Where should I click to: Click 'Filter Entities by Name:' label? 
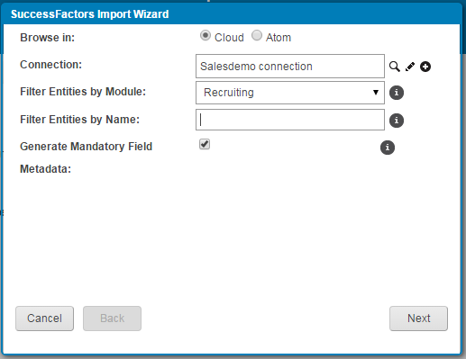(79, 120)
